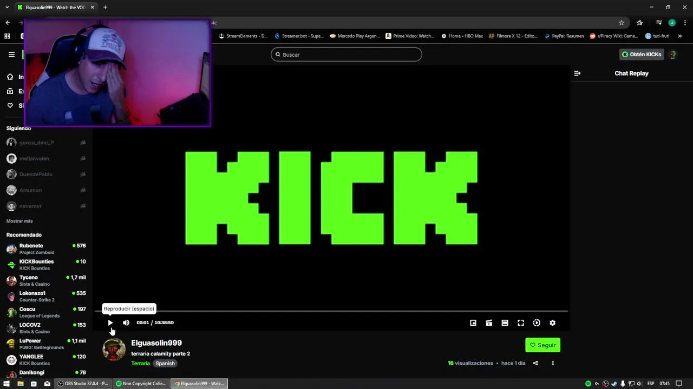Open recommended channel Rubenete
Screen dimensions: 693x389
click(46, 249)
